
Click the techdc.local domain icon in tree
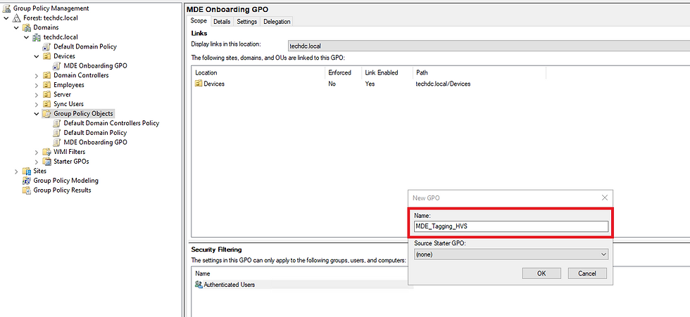click(37, 37)
